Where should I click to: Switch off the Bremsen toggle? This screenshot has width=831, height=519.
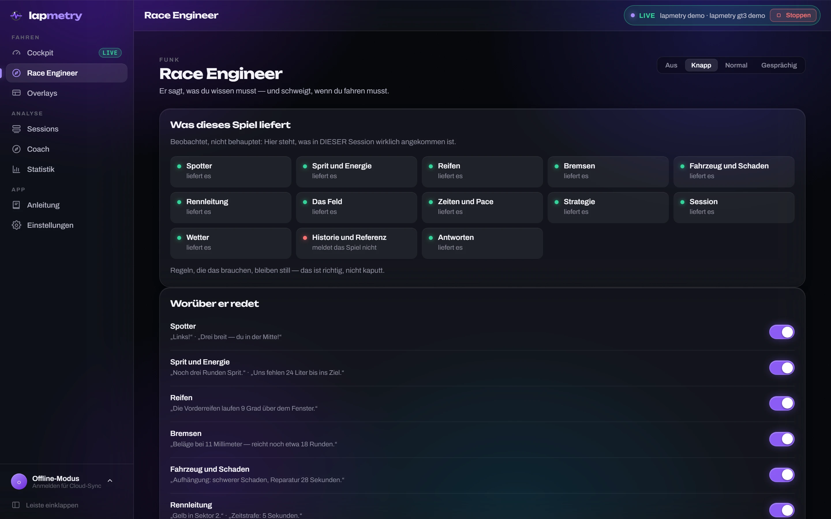(782, 439)
